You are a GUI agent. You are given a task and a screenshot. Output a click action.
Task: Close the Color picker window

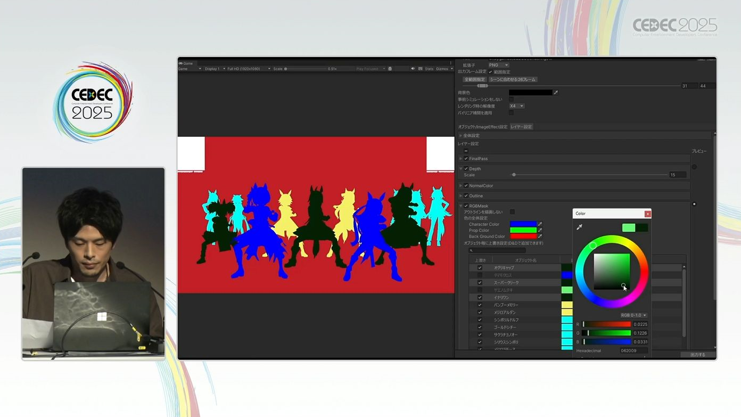pyautogui.click(x=647, y=214)
